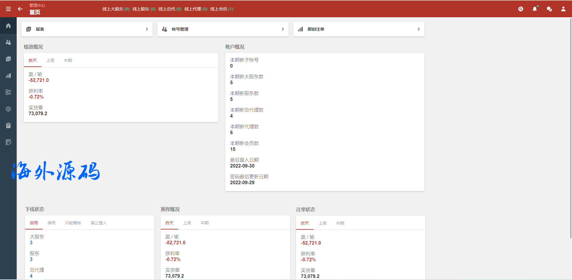Open the user profile icon
This screenshot has width=572, height=280.
click(563, 9)
